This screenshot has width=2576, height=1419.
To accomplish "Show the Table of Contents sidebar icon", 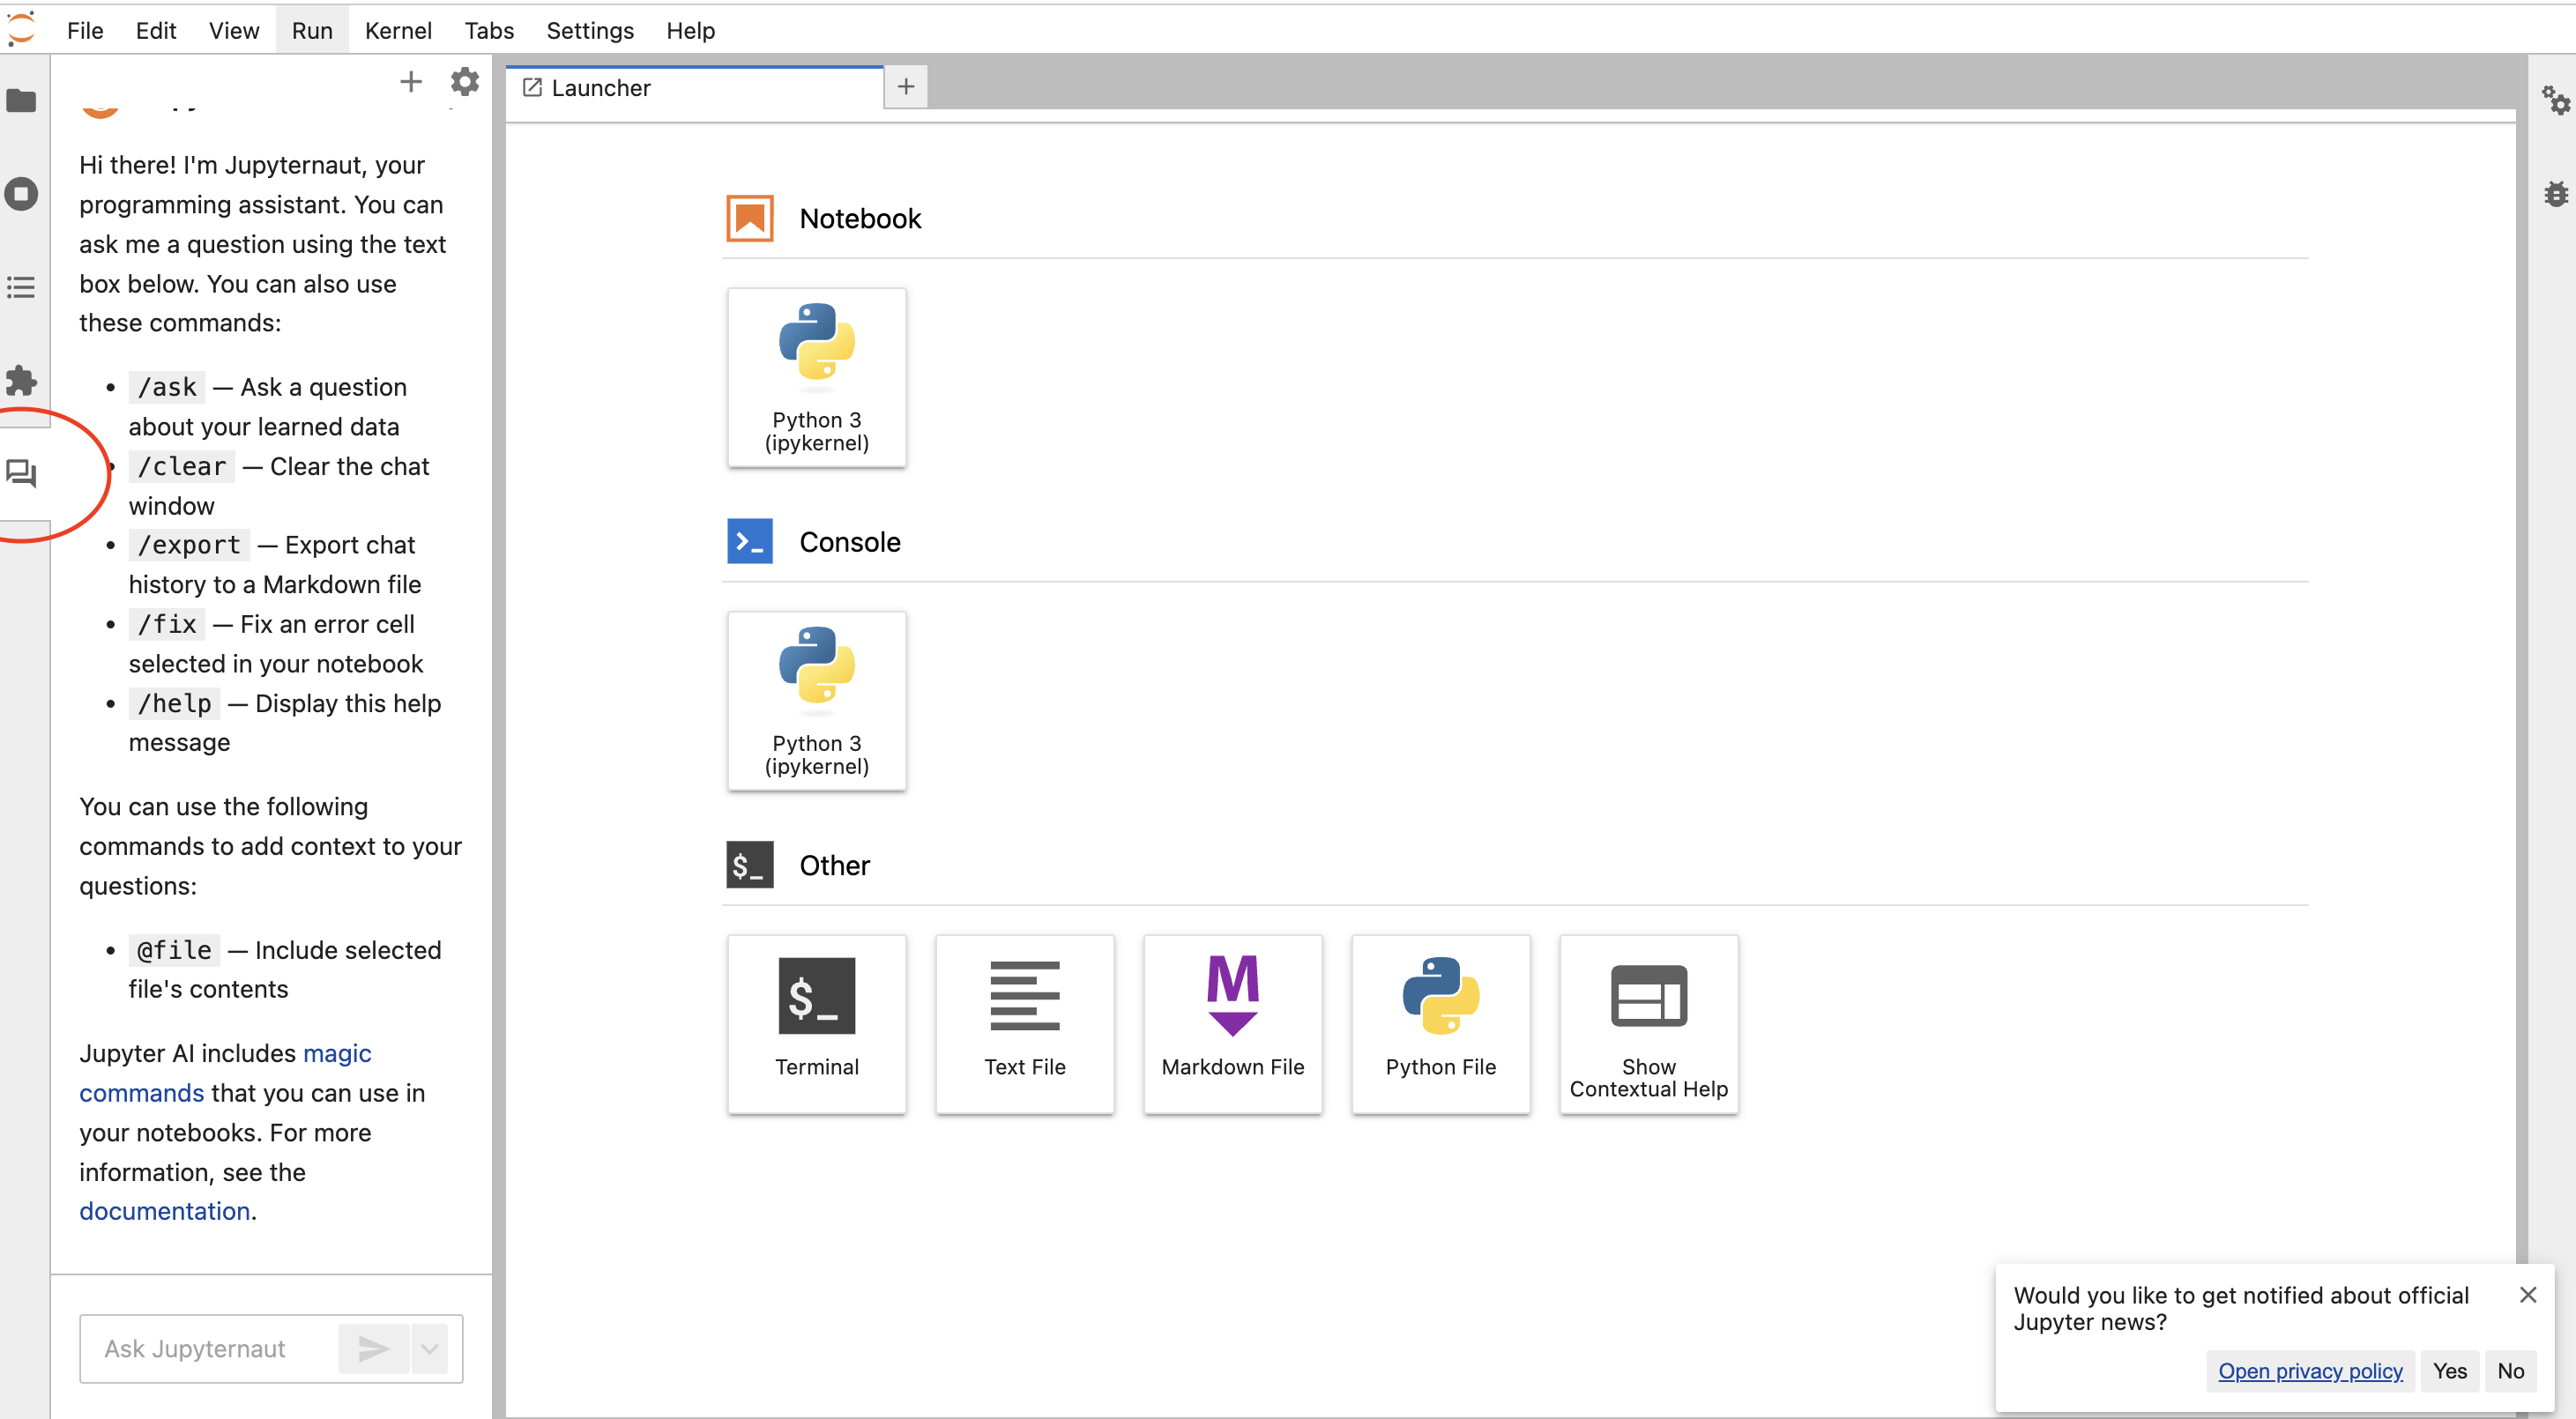I will coord(21,287).
